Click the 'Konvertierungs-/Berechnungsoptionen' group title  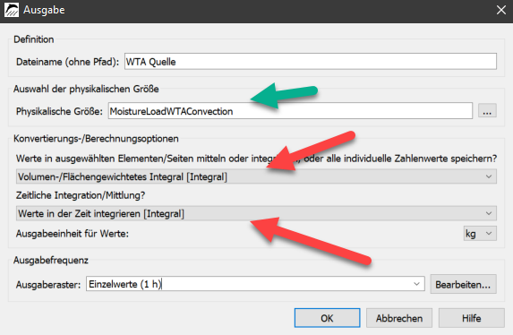[96, 139]
